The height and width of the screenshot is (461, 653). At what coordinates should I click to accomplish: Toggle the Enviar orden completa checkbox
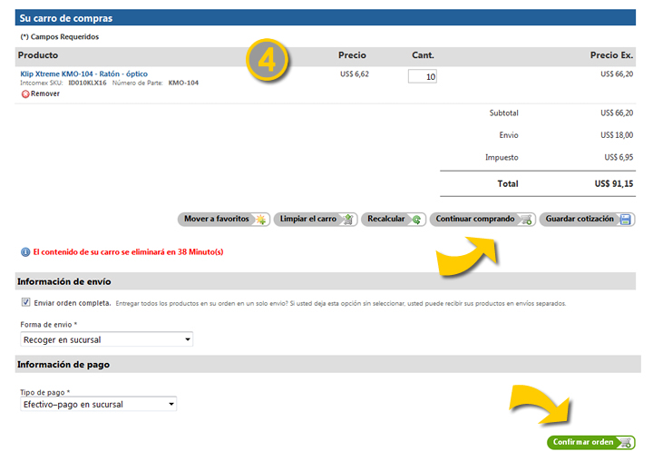(25, 303)
